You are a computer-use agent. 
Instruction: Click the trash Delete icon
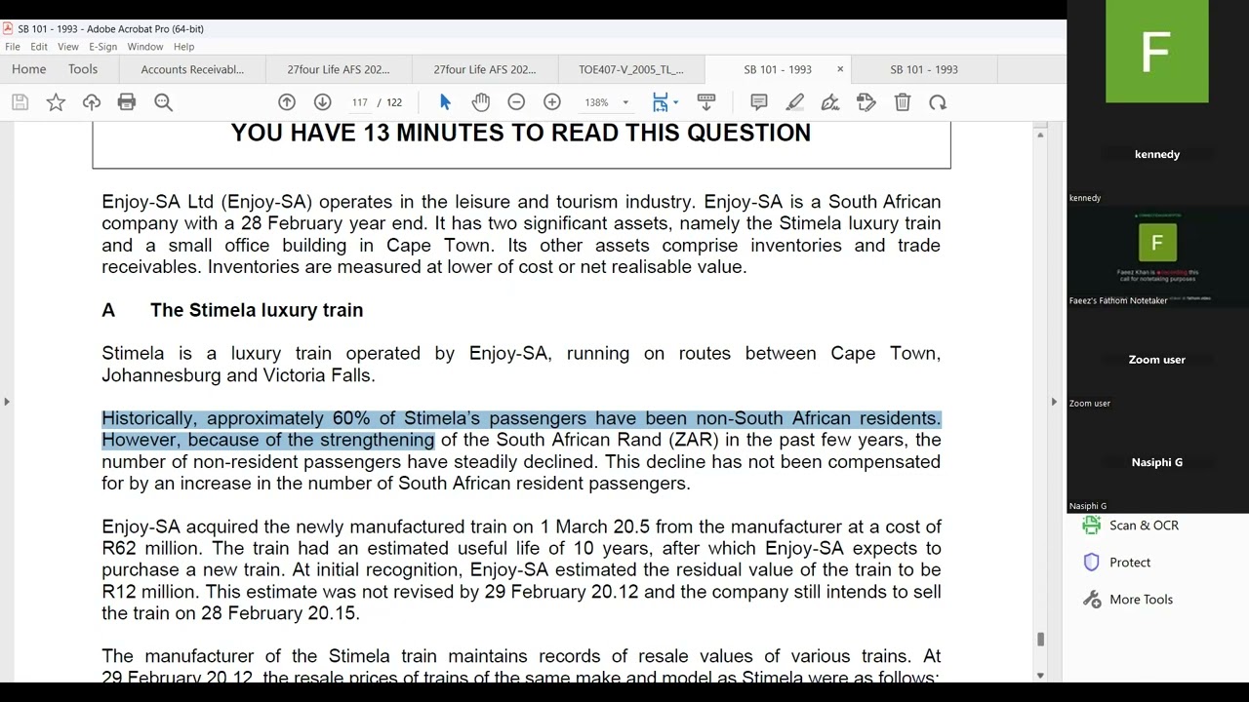(x=903, y=102)
